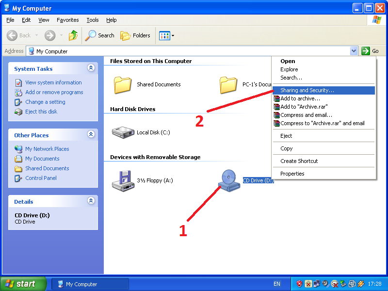Click the View system information icon
The image size is (388, 291).
(x=18, y=82)
